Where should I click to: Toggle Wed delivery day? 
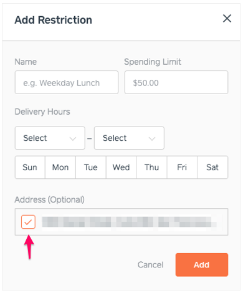[121, 167]
